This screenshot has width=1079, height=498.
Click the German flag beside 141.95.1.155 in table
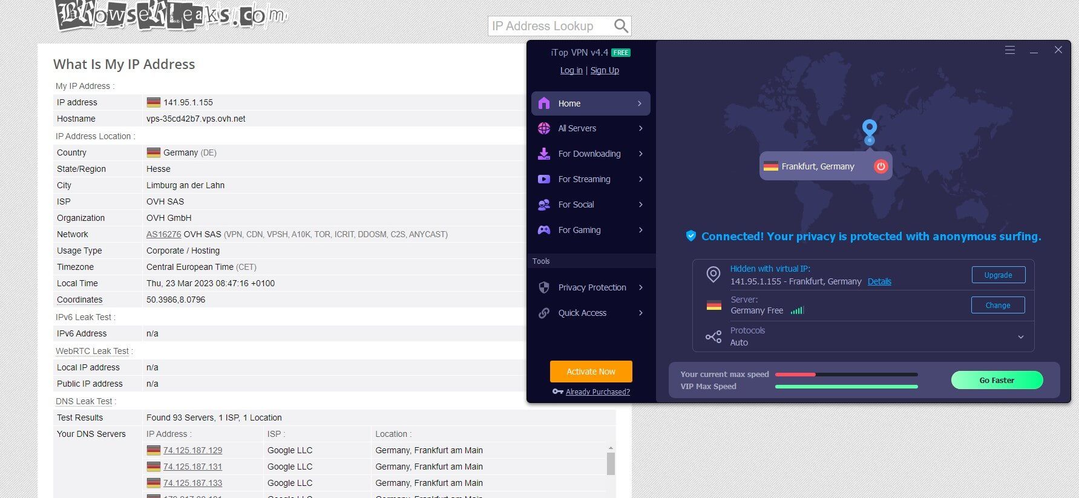[154, 102]
